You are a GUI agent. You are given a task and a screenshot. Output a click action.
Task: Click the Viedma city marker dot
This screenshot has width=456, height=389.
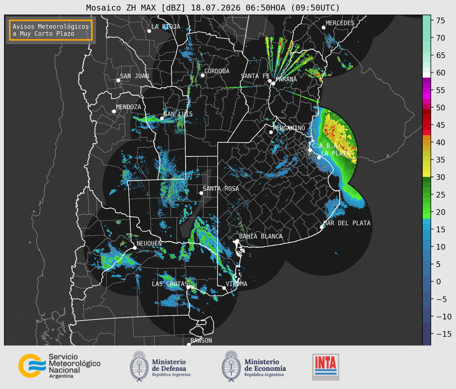pyautogui.click(x=224, y=288)
